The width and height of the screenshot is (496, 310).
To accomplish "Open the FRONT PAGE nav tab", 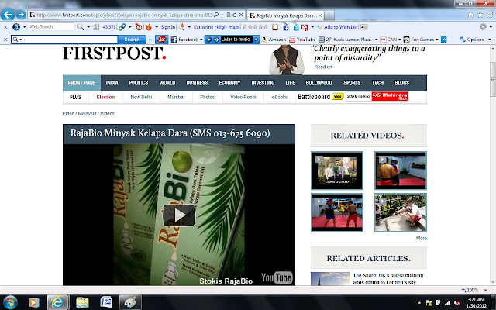I will (81, 83).
